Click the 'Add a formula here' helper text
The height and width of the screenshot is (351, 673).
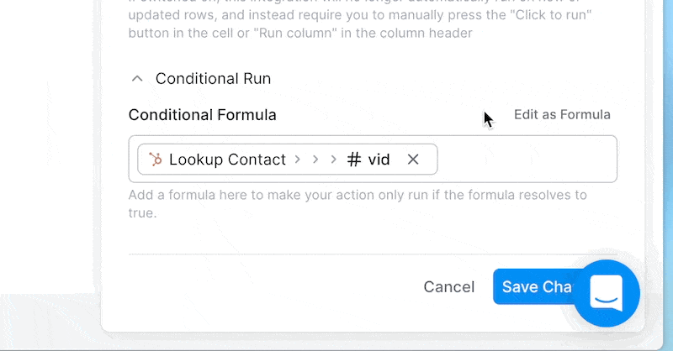(358, 204)
